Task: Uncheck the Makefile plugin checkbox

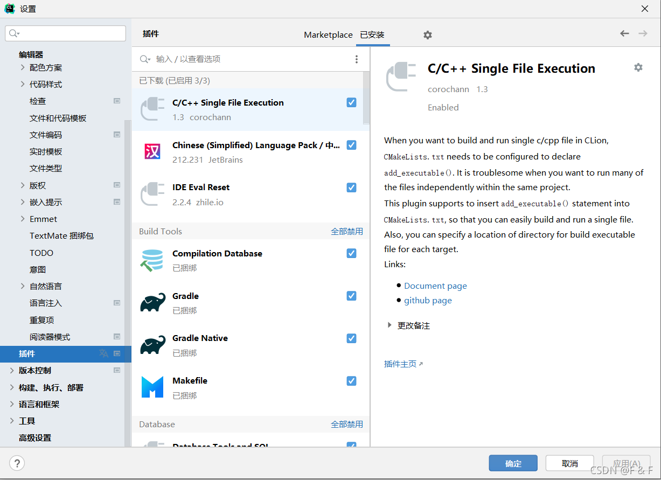Action: click(352, 381)
